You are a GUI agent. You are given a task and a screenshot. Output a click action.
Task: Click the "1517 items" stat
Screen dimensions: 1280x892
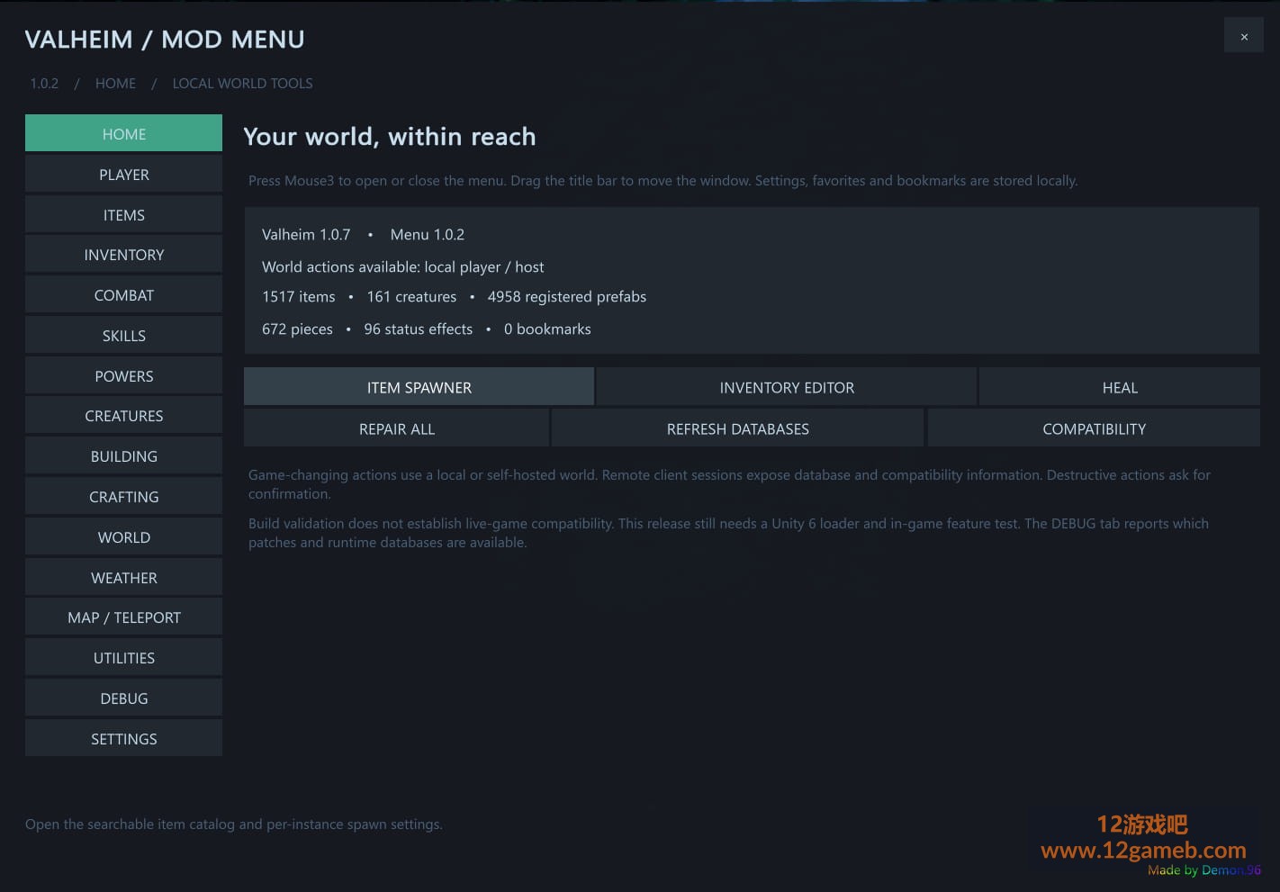(298, 297)
